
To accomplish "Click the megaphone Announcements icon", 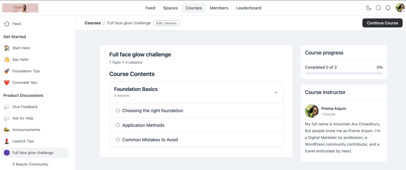I will (x=7, y=130).
